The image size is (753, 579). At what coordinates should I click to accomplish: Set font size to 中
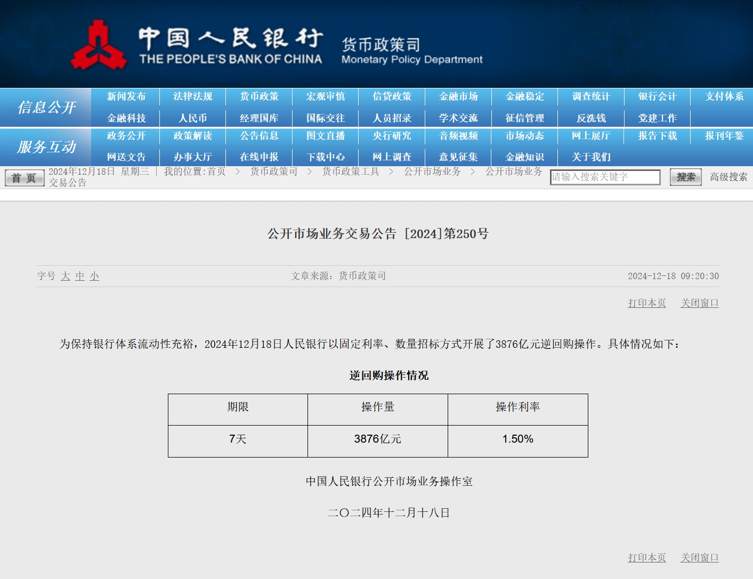click(80, 276)
